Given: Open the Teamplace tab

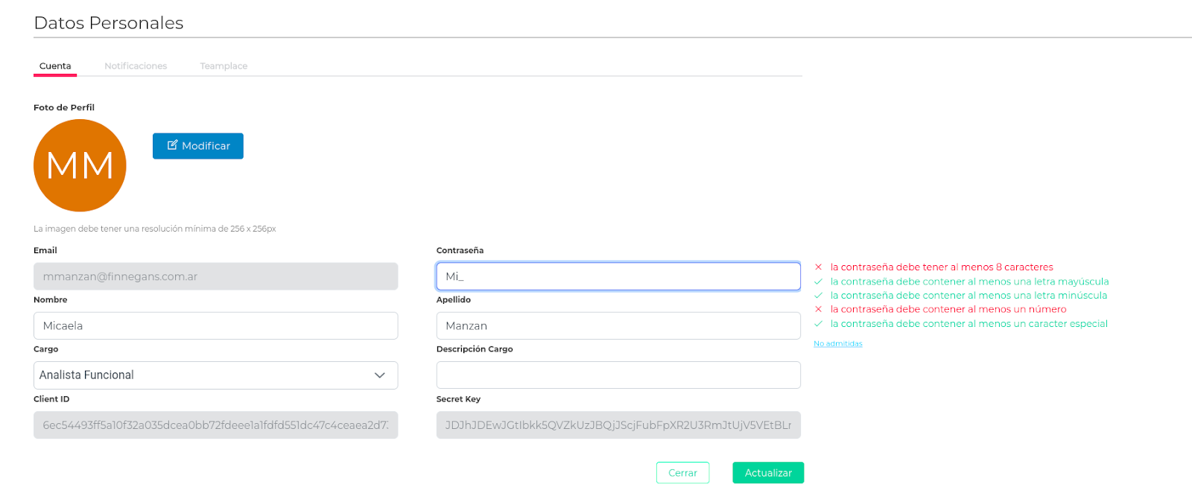Looking at the screenshot, I should [x=223, y=66].
